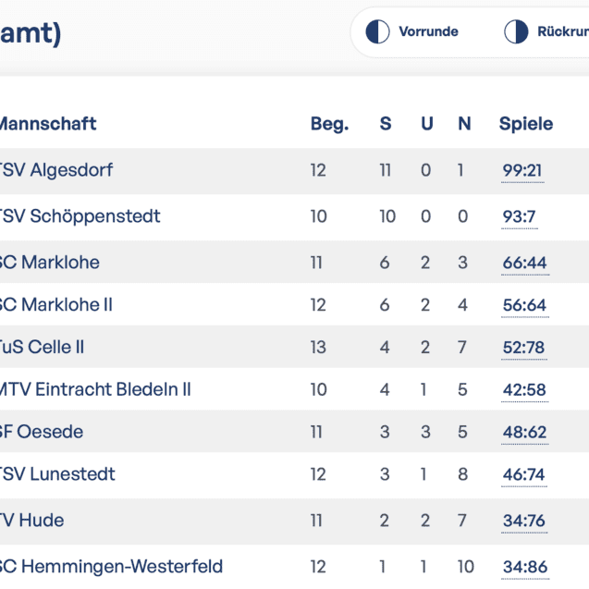The image size is (589, 589).
Task: Click the 93:7 games score
Action: click(519, 217)
